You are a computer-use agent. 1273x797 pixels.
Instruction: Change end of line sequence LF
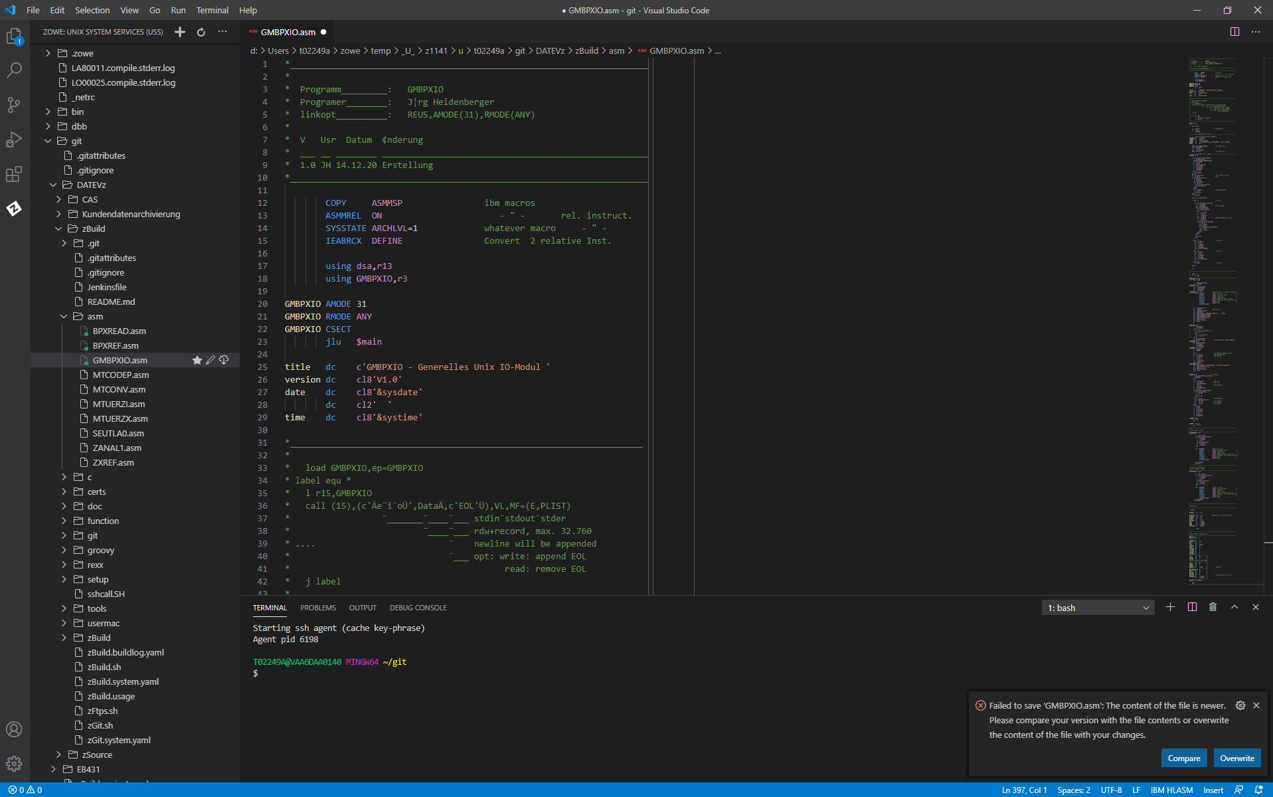[1136, 790]
